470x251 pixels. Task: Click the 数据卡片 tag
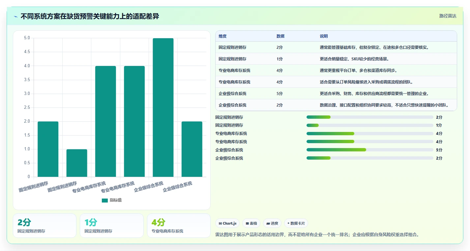[296, 223]
